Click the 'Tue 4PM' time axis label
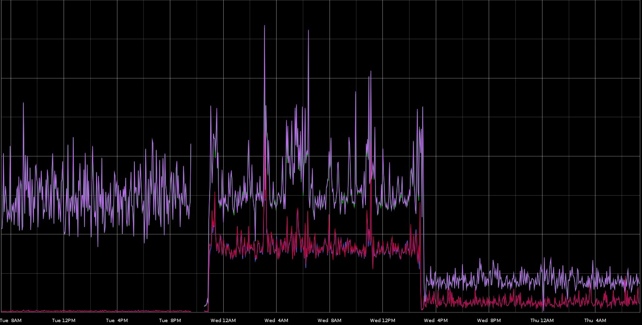Viewport: 642px width, 325px height. [117, 321]
